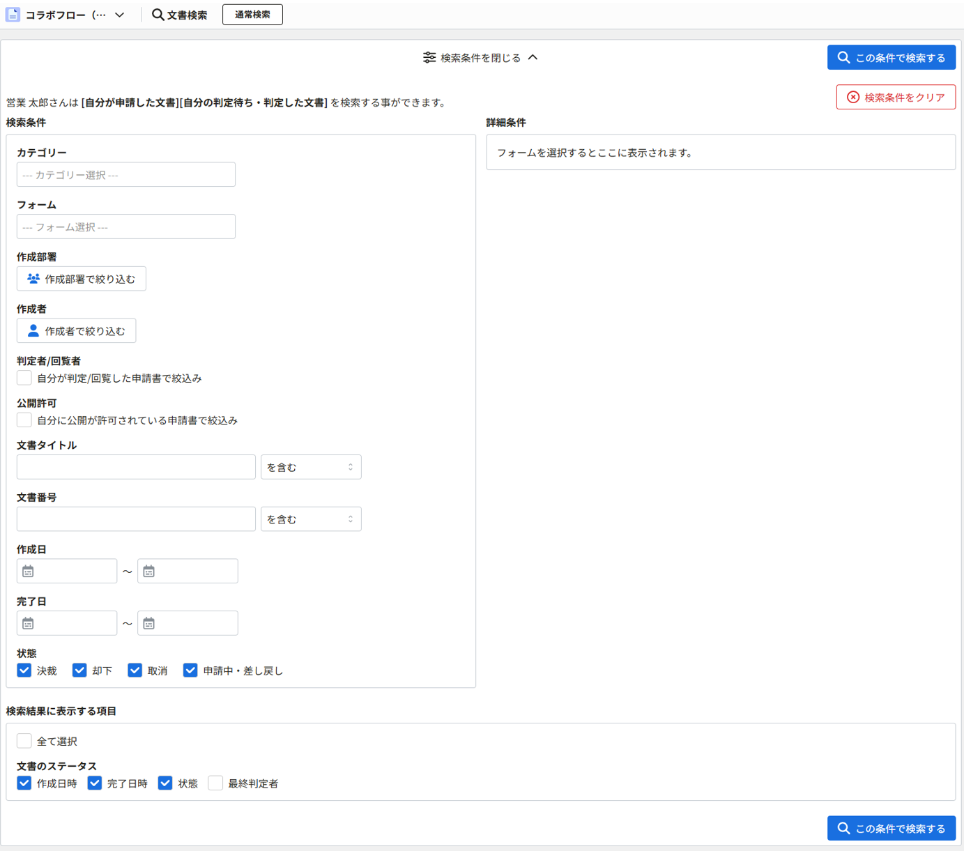
Task: Uncheck the 取消 status checkbox
Action: click(x=135, y=670)
